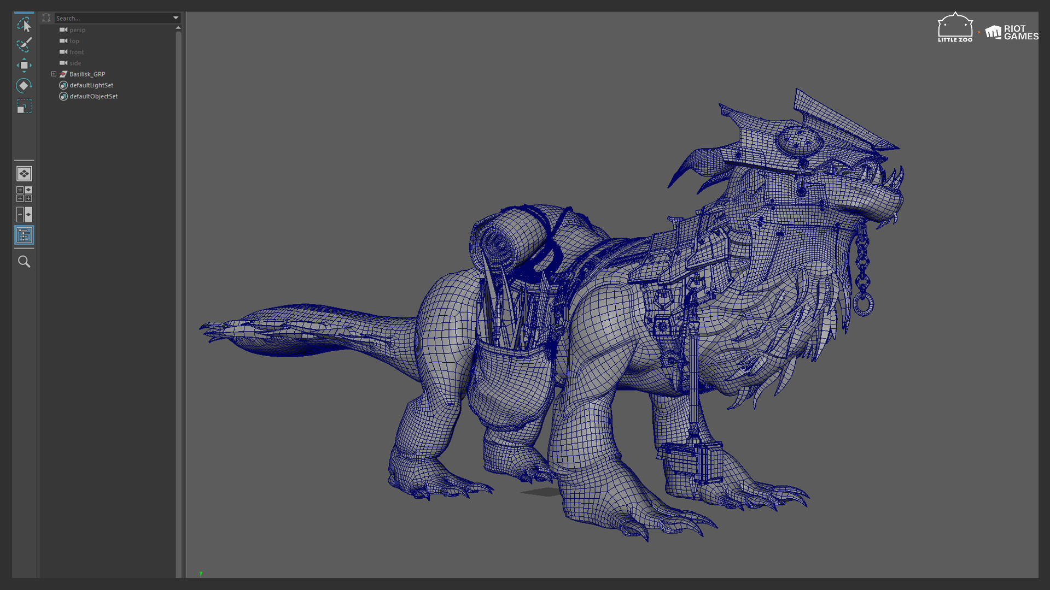Click the zoom magnifier icon below the layouts
The height and width of the screenshot is (590, 1050).
(x=24, y=262)
